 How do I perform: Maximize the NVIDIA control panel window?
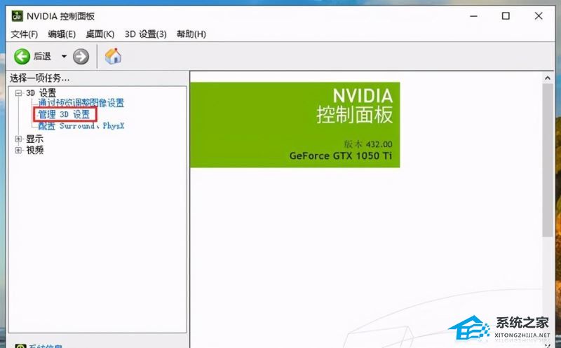[x=506, y=16]
